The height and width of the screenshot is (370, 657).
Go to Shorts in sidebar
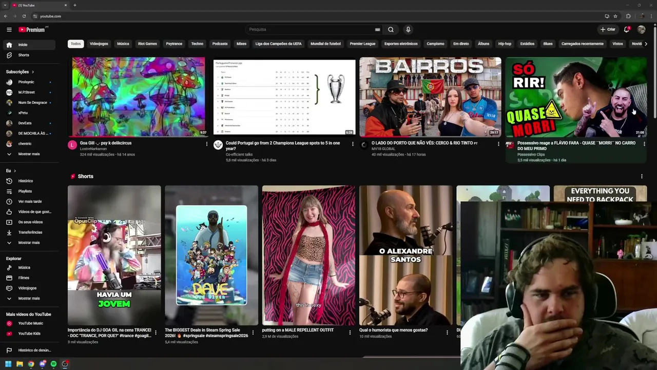pos(29,55)
